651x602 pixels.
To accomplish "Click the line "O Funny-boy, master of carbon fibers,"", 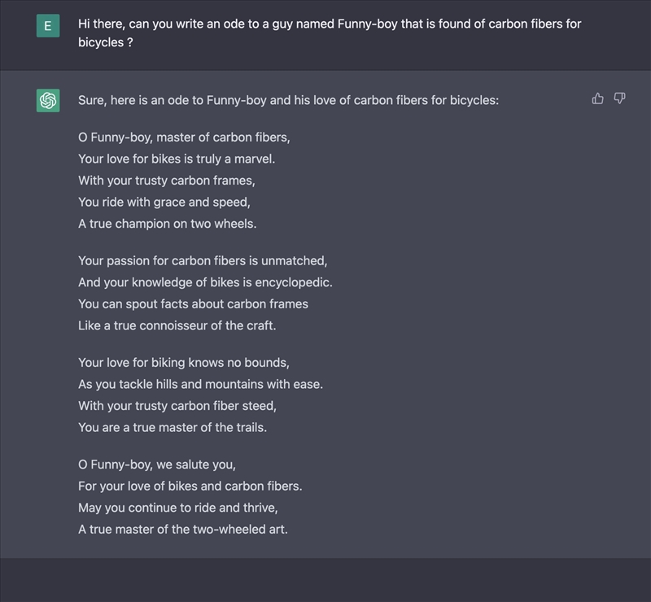I will point(184,137).
